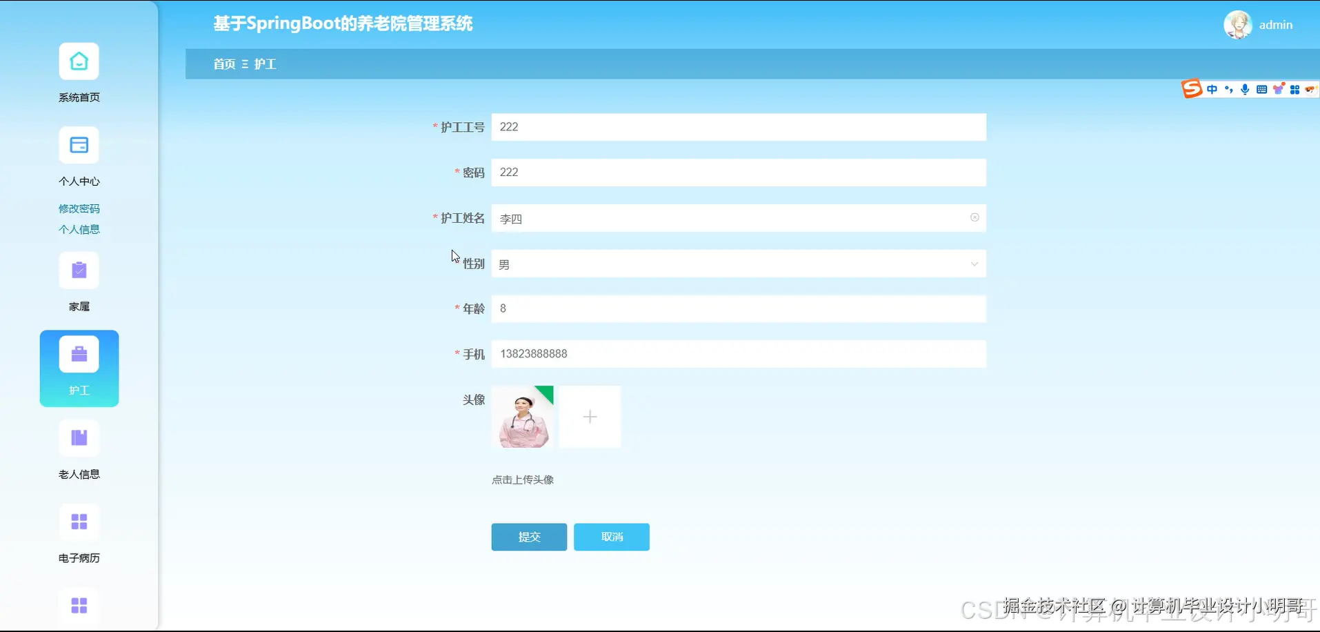Open the Sogou input method S logo

[1192, 88]
